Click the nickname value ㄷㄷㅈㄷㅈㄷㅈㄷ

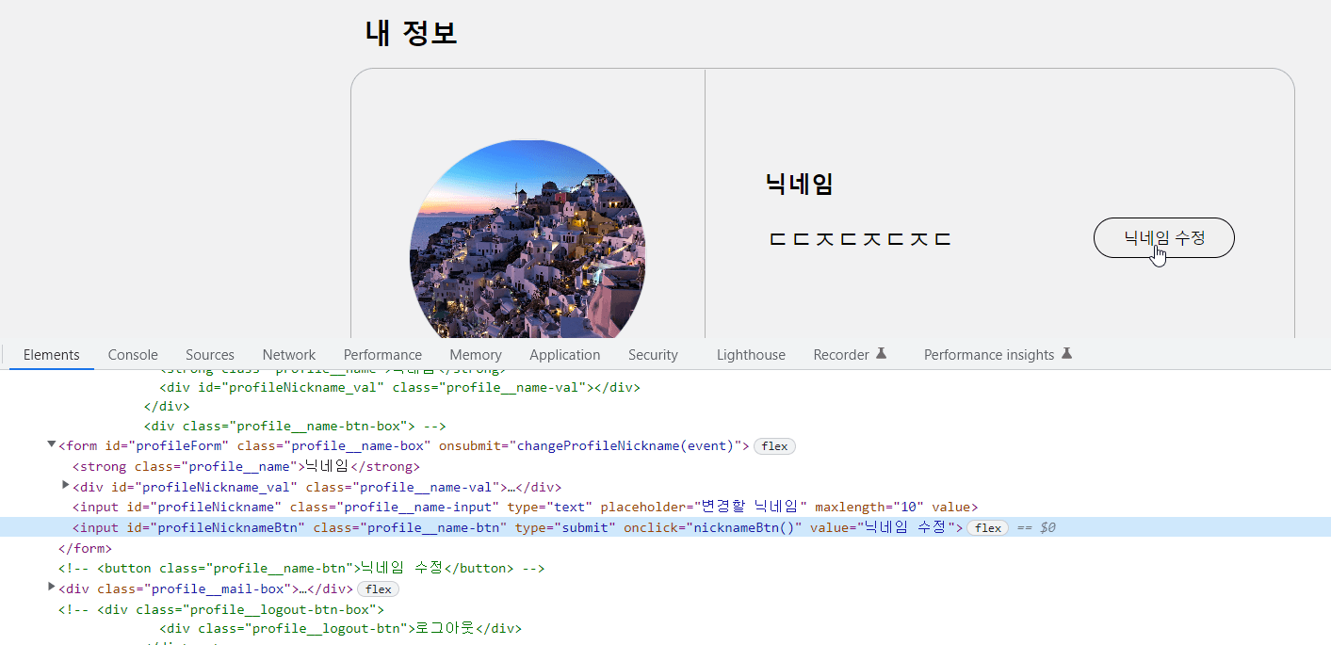pos(860,239)
